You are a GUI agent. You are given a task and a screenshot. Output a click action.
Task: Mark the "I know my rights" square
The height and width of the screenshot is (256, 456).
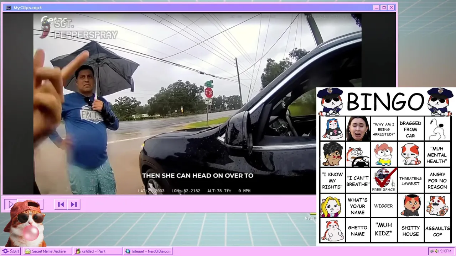[332, 180]
